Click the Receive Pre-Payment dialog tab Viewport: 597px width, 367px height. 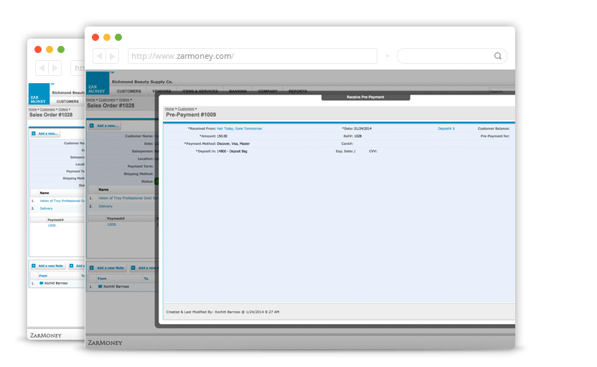365,97
